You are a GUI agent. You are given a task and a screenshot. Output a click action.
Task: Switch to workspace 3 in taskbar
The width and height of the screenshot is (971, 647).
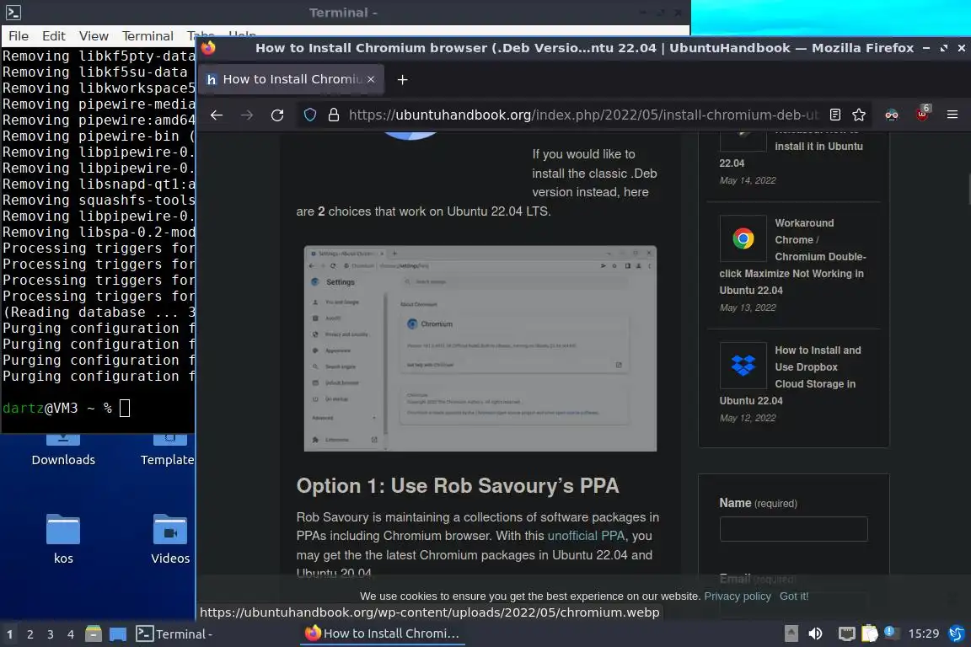[51, 634]
